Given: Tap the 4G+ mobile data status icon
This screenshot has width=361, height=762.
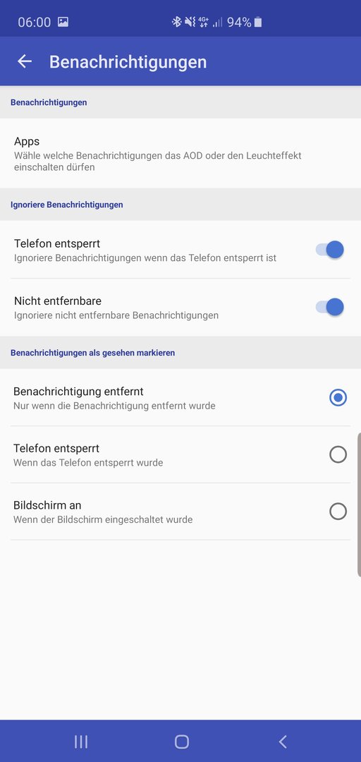Looking at the screenshot, I should (203, 22).
